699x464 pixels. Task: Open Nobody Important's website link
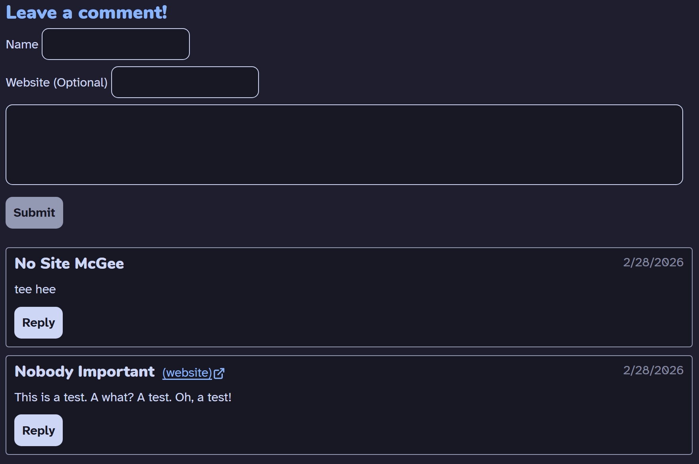pyautogui.click(x=187, y=373)
